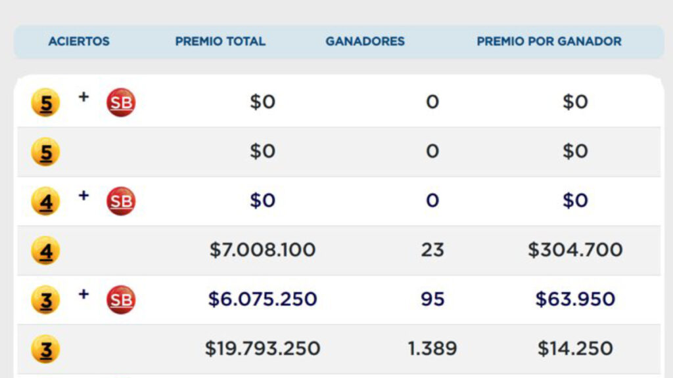Select the GANADORES column header
The image size is (673, 378).
365,41
